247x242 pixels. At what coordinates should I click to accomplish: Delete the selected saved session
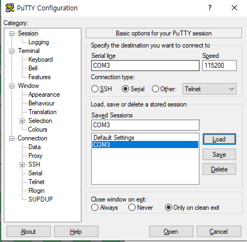coord(219,169)
